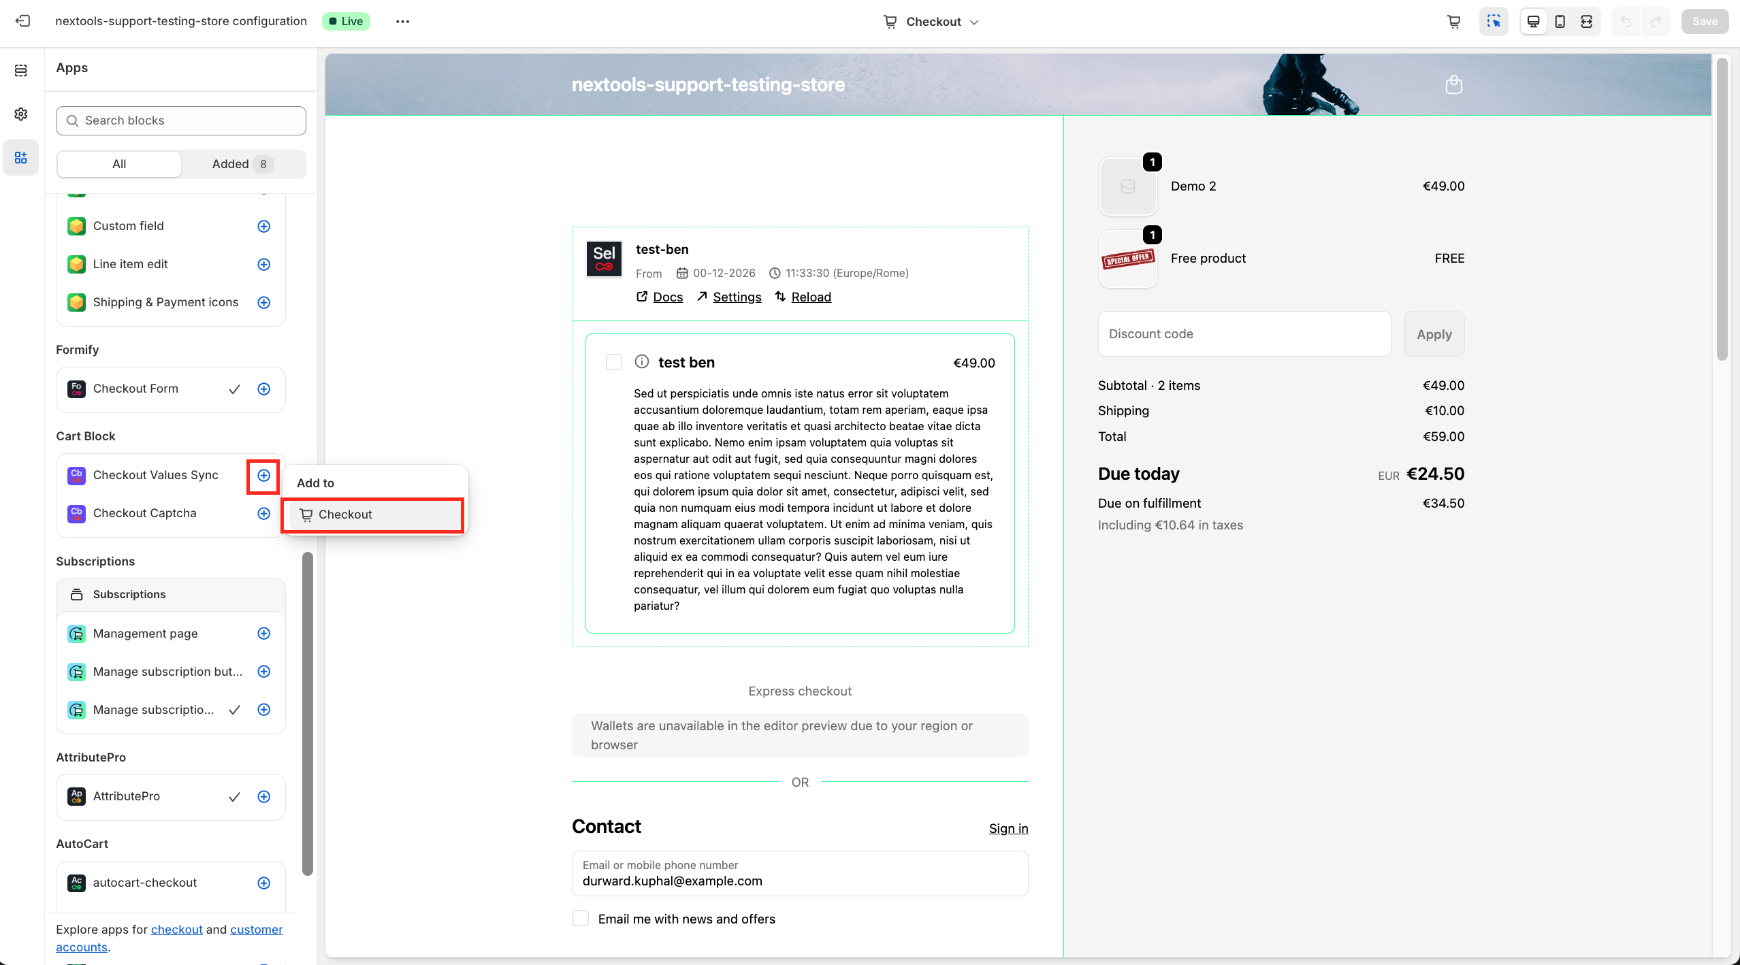Click the add icon next to Custom field
The height and width of the screenshot is (965, 1740).
(264, 226)
